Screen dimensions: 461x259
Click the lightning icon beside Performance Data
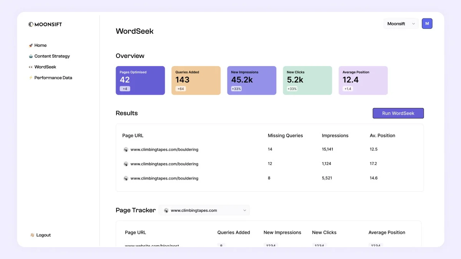(x=31, y=78)
